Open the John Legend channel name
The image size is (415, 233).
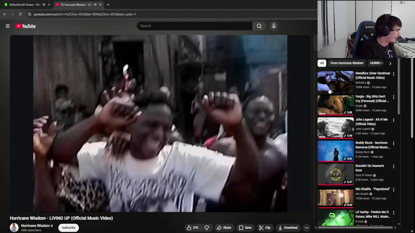(363, 129)
